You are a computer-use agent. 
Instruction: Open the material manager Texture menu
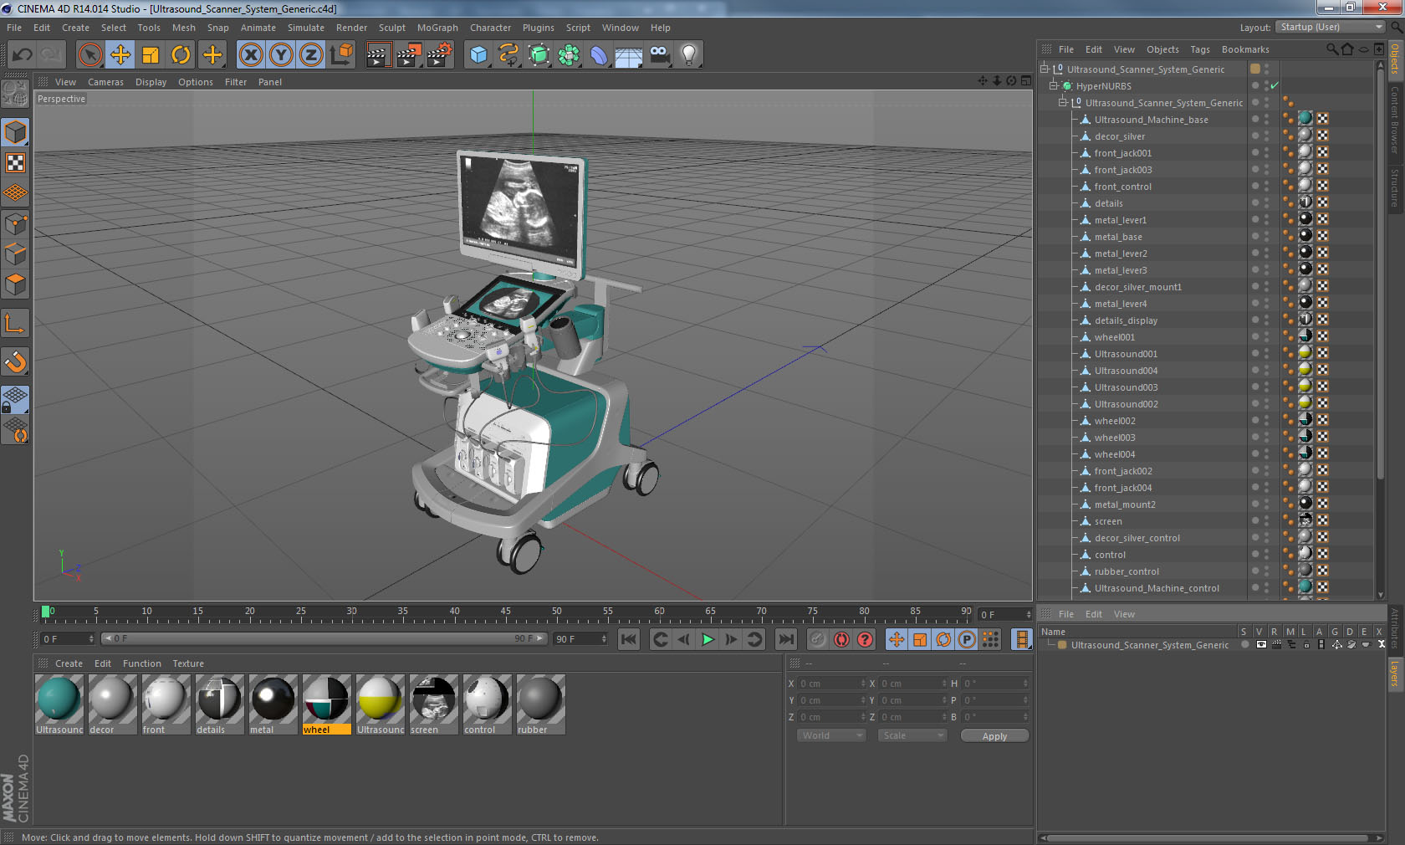point(188,663)
